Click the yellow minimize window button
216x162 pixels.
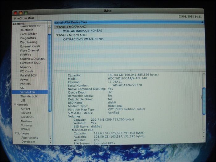[21, 13]
